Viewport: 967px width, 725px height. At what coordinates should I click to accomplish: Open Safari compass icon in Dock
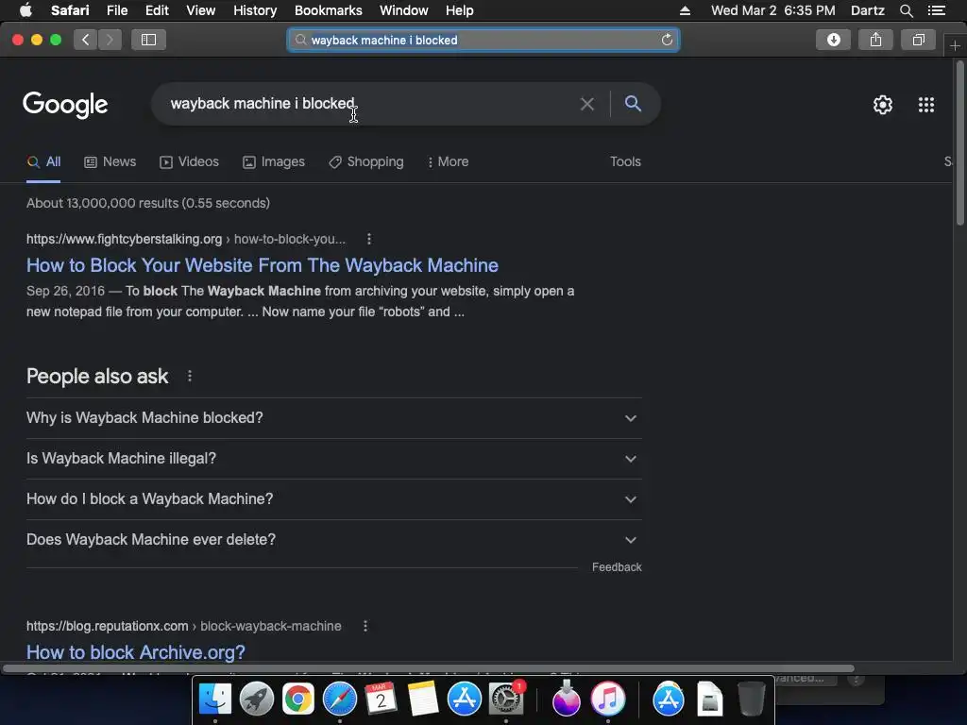[340, 700]
